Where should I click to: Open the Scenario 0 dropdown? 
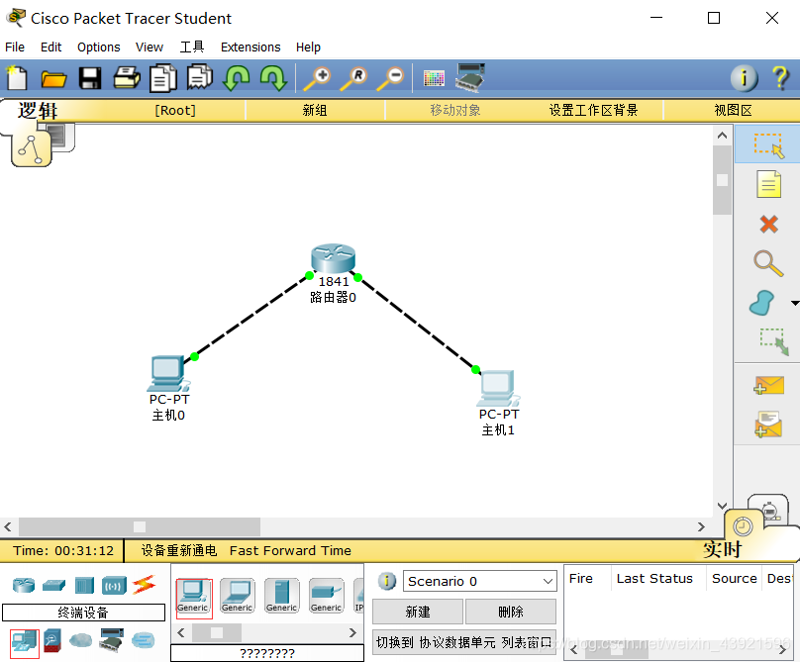pos(479,581)
